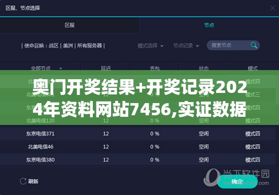The width and height of the screenshot is (279, 195).
Task: Select node 东京电信380
Action: [41, 160]
